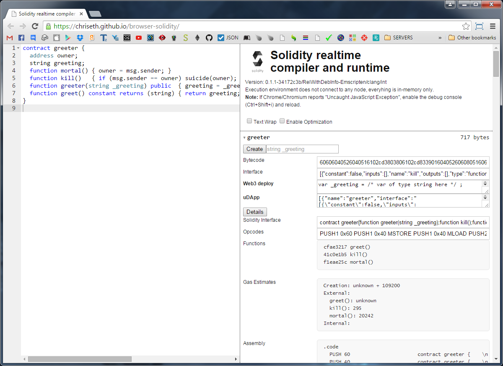Tick the Enable Optimization checkbox

pos(282,121)
